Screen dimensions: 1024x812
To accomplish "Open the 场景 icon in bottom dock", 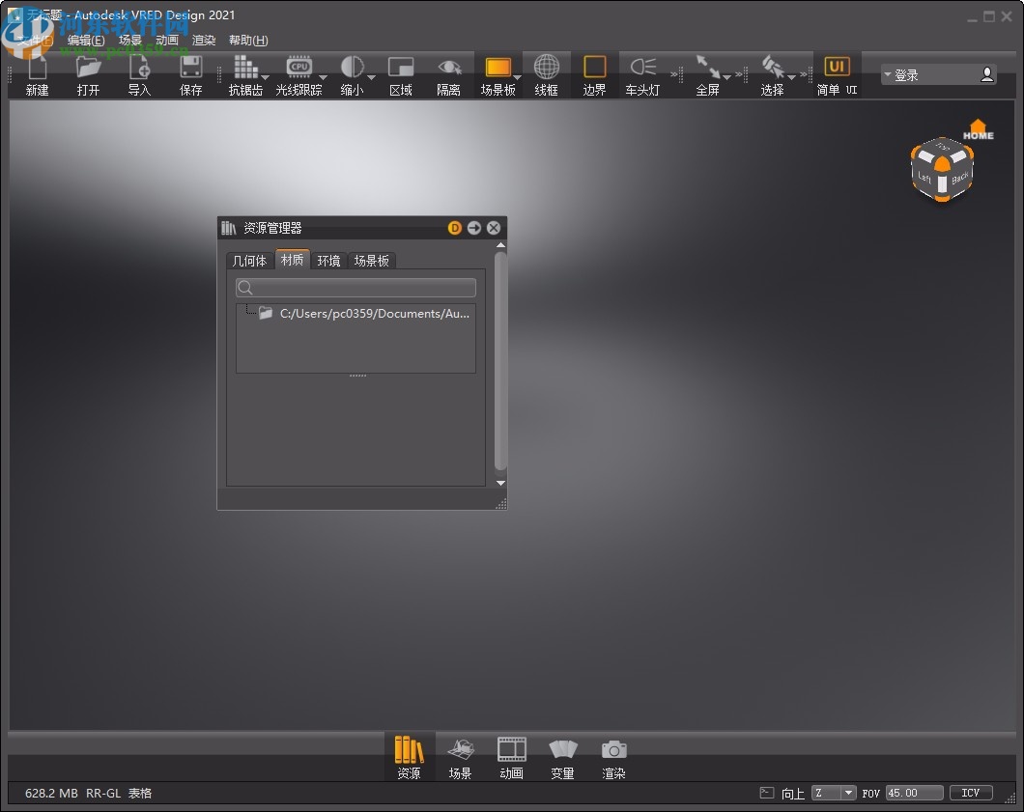I will click(x=461, y=757).
